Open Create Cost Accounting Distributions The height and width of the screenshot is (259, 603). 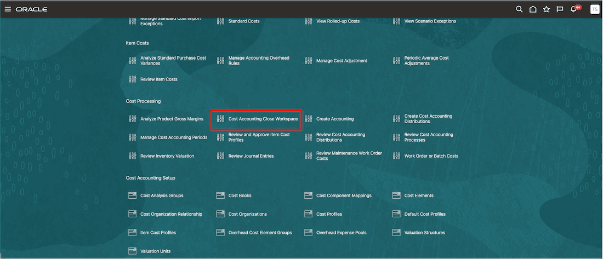pyautogui.click(x=428, y=119)
